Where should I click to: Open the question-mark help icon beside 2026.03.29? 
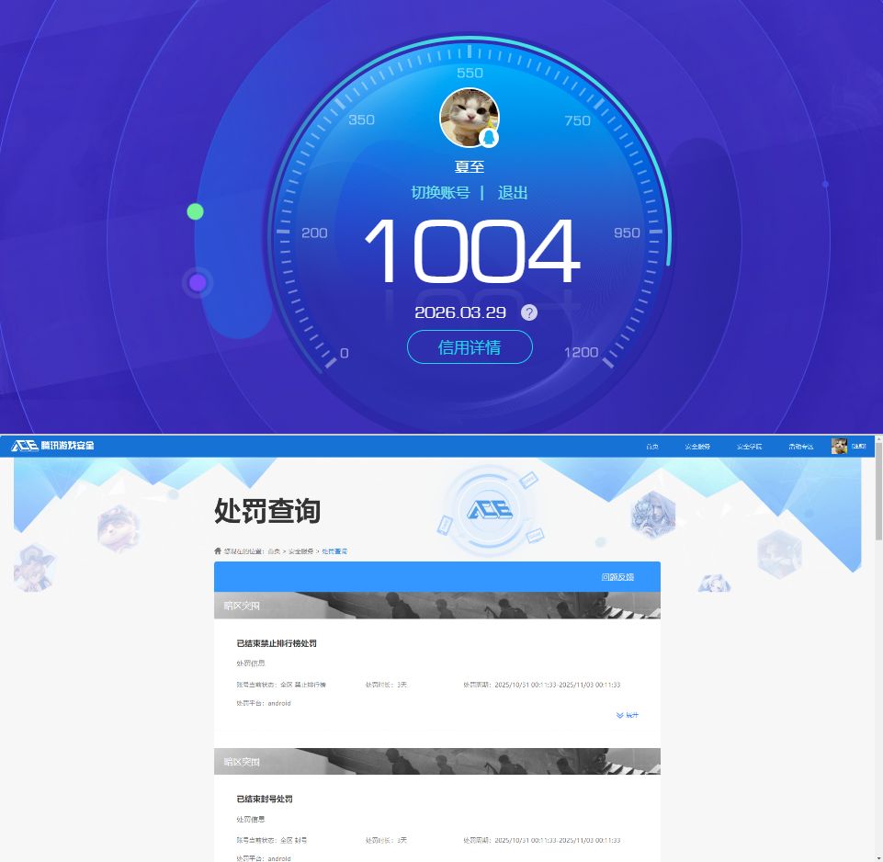[529, 312]
